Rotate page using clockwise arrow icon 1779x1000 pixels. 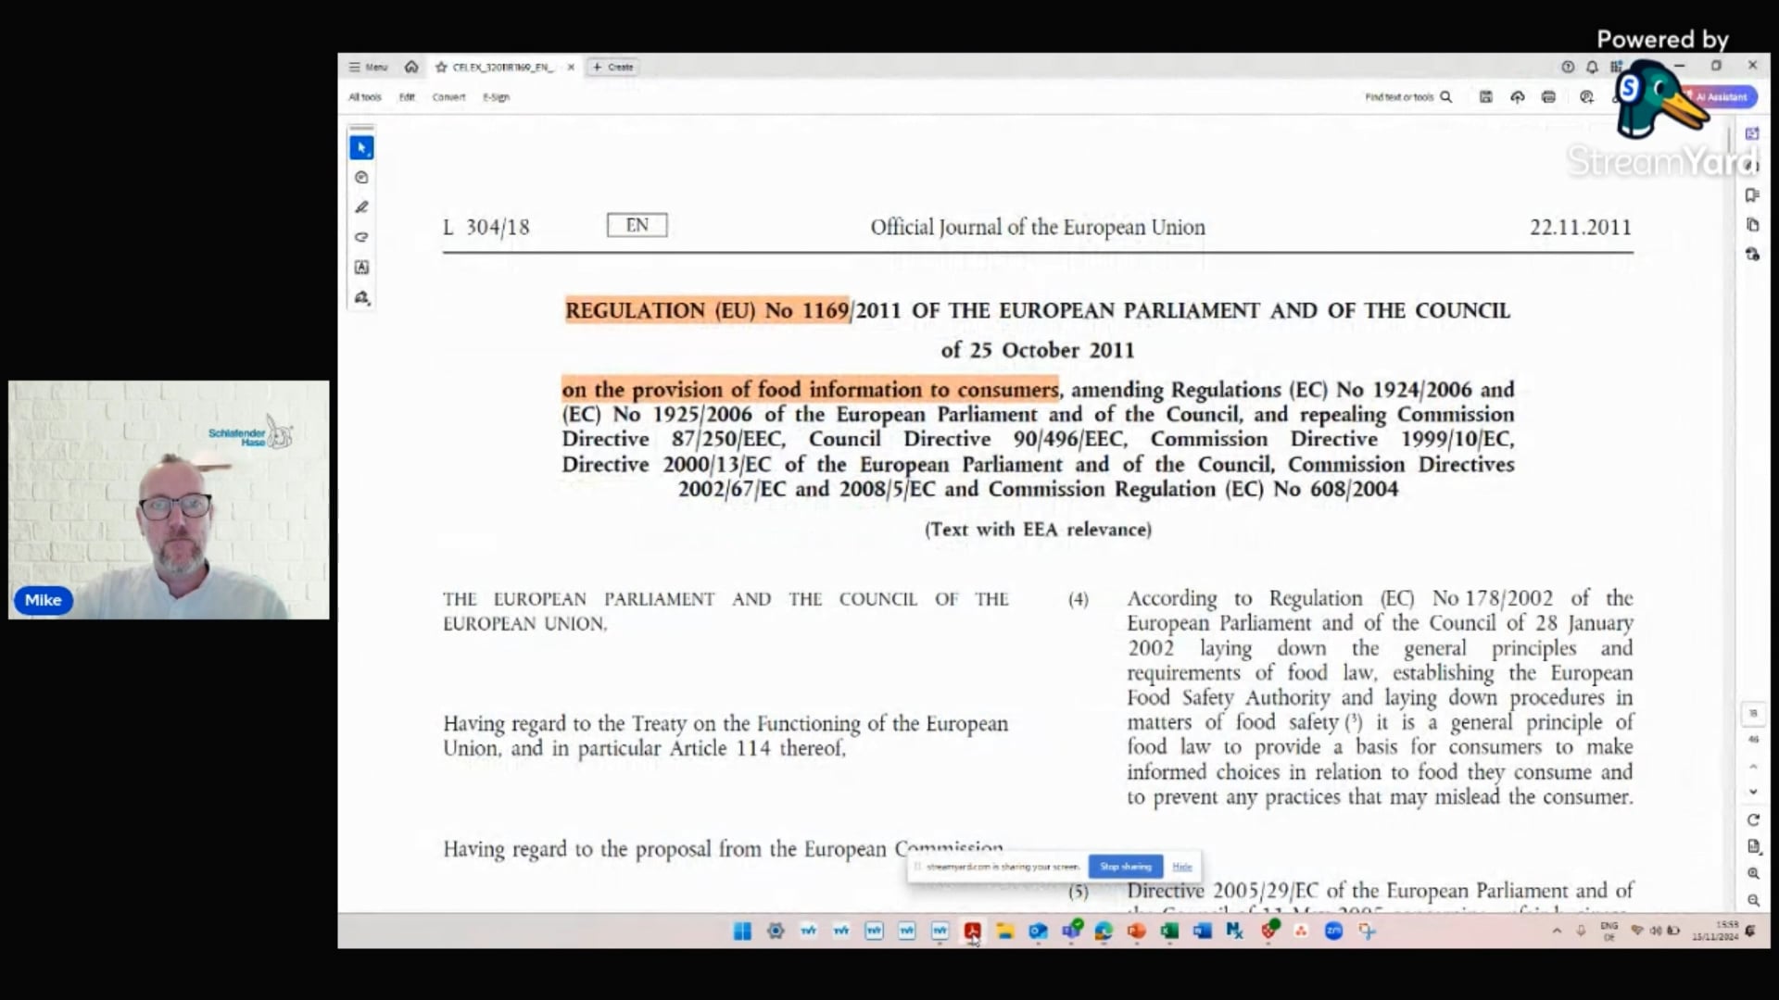(1753, 820)
